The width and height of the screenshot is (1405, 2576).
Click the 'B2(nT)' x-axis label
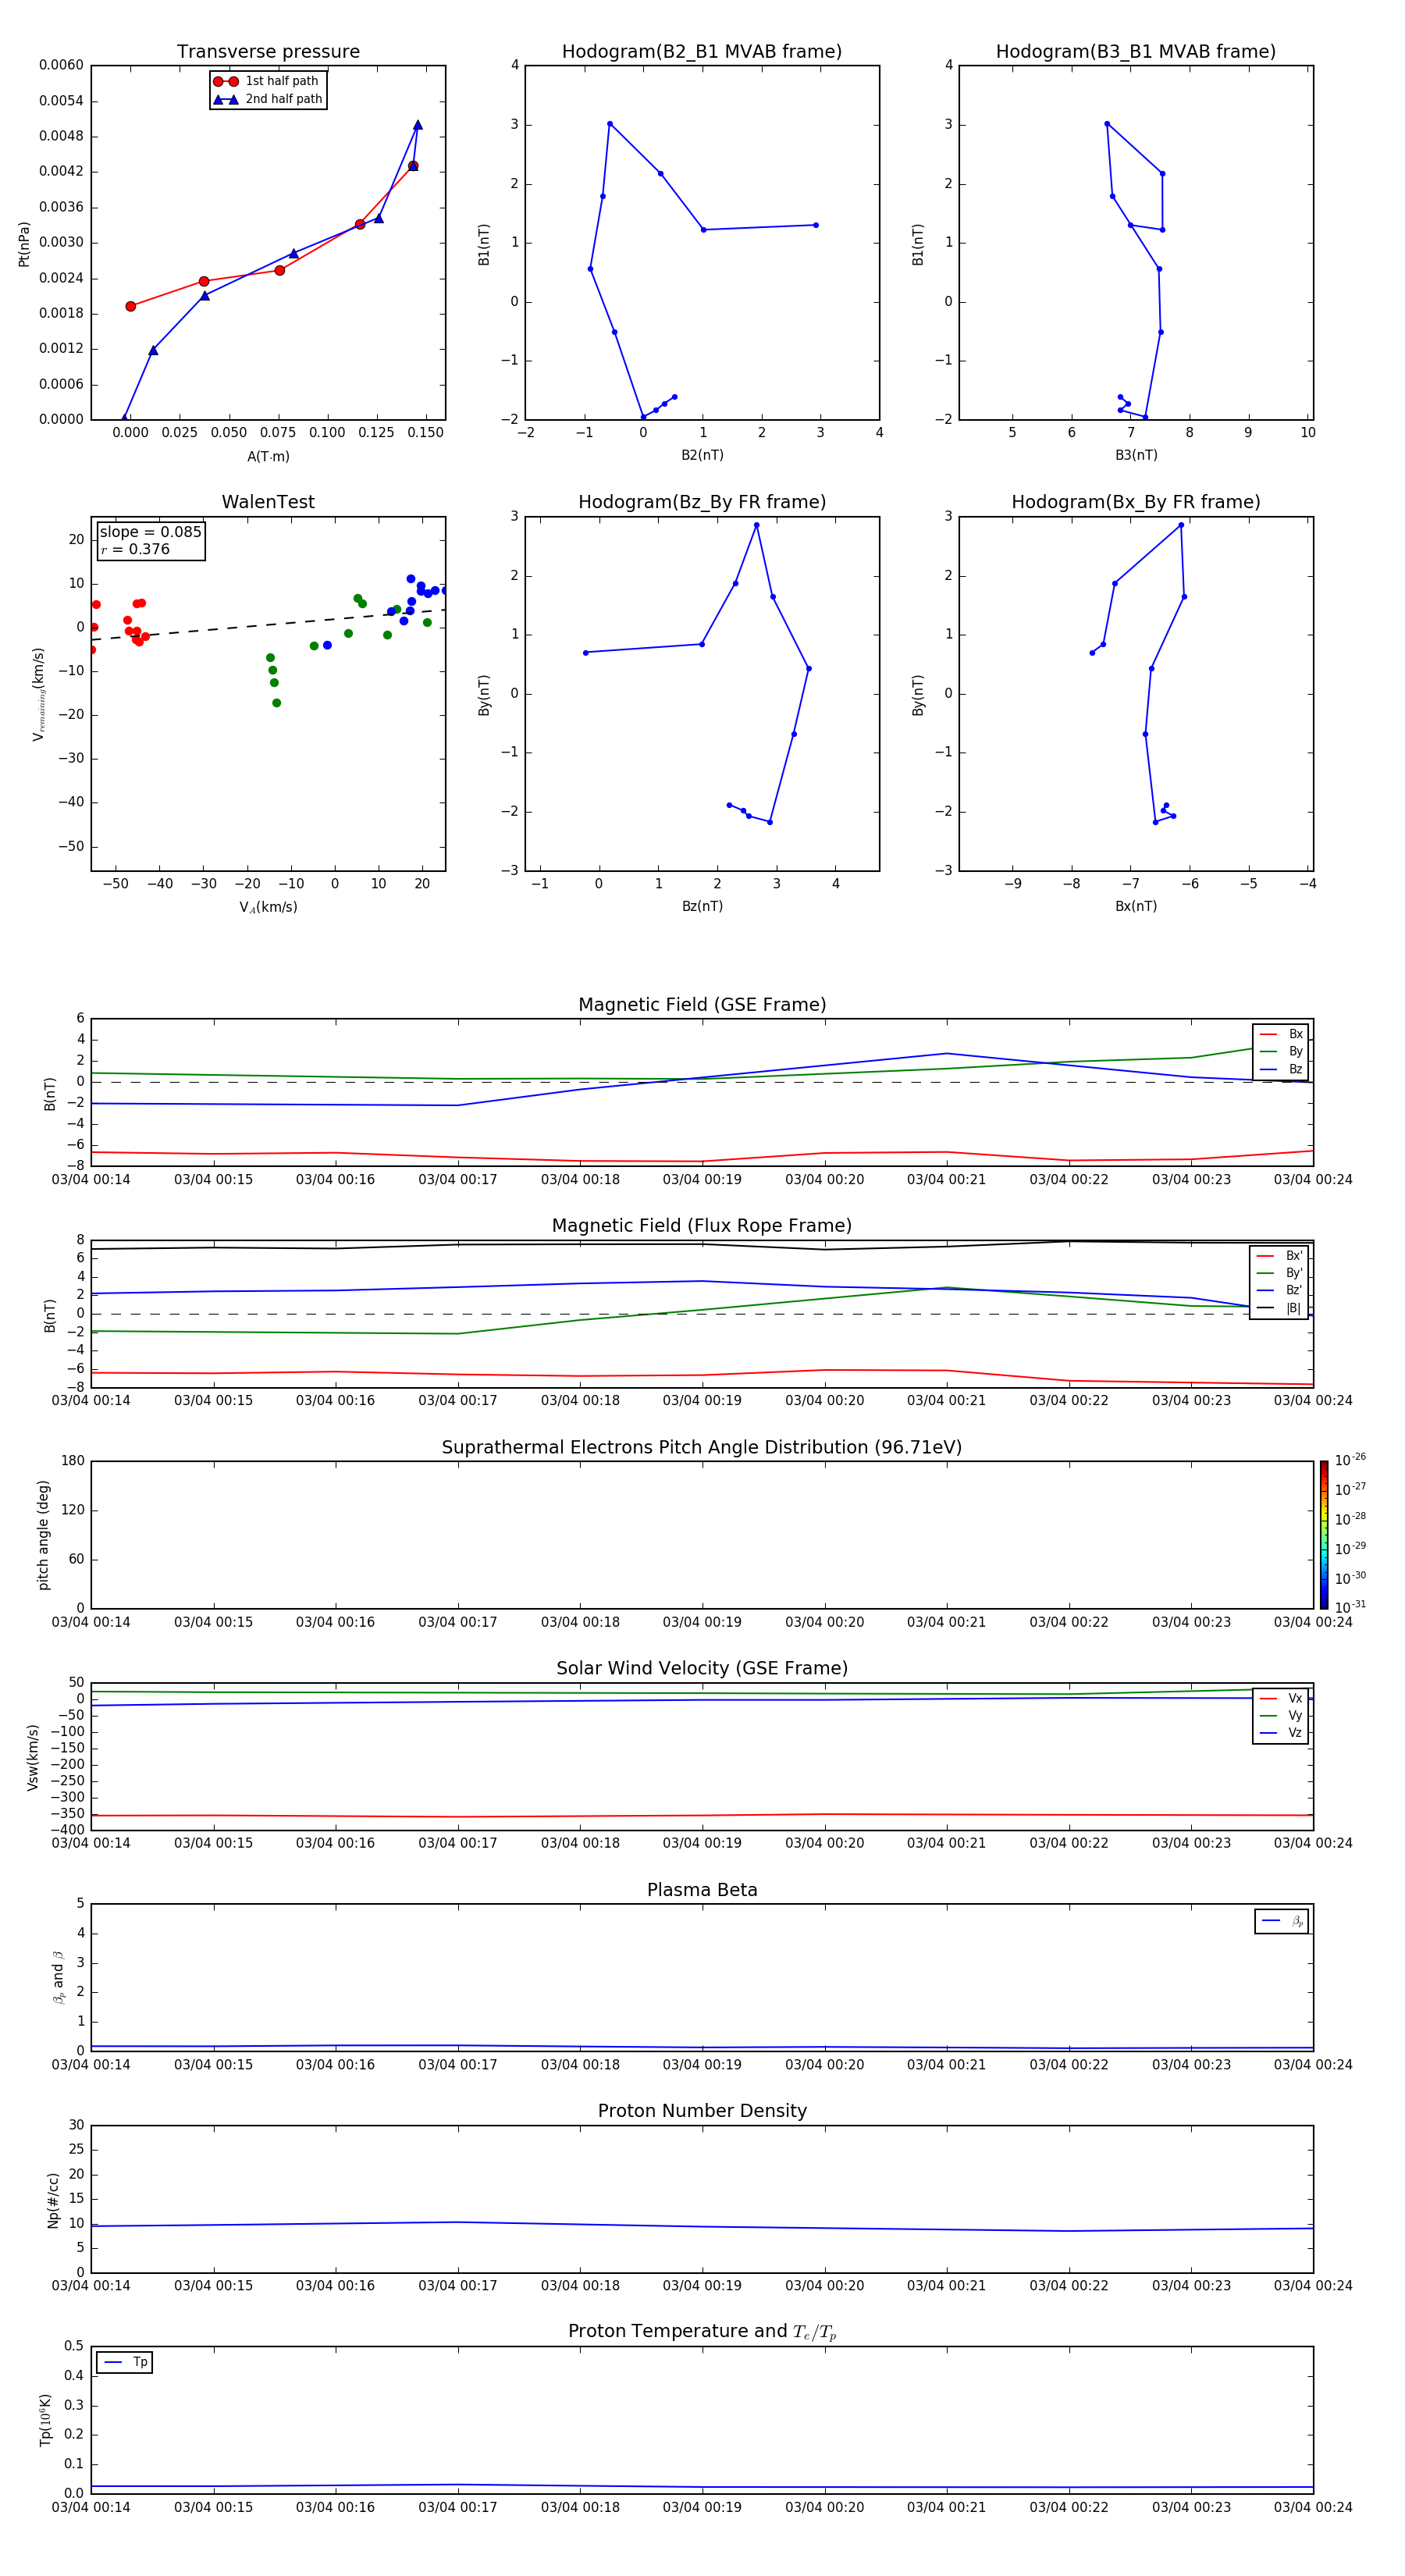pyautogui.click(x=702, y=455)
